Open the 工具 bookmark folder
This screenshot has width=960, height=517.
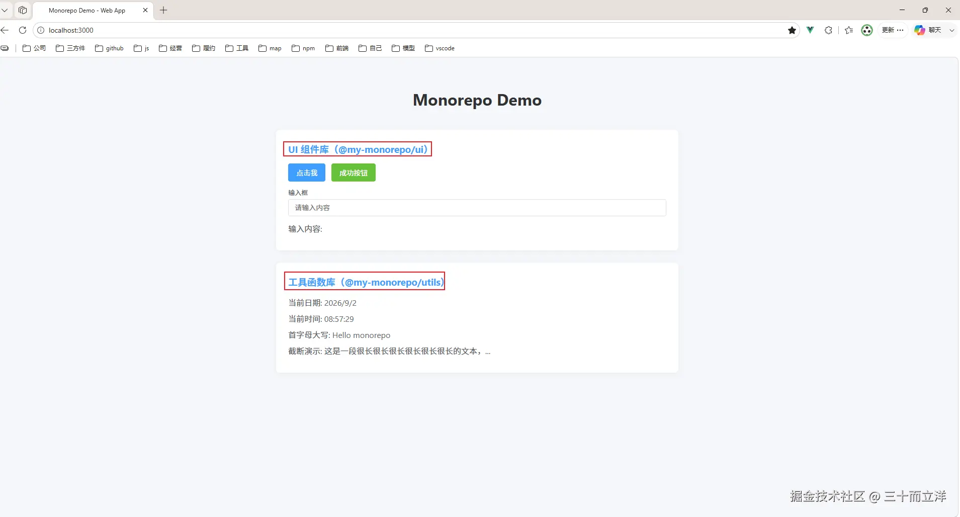(237, 48)
